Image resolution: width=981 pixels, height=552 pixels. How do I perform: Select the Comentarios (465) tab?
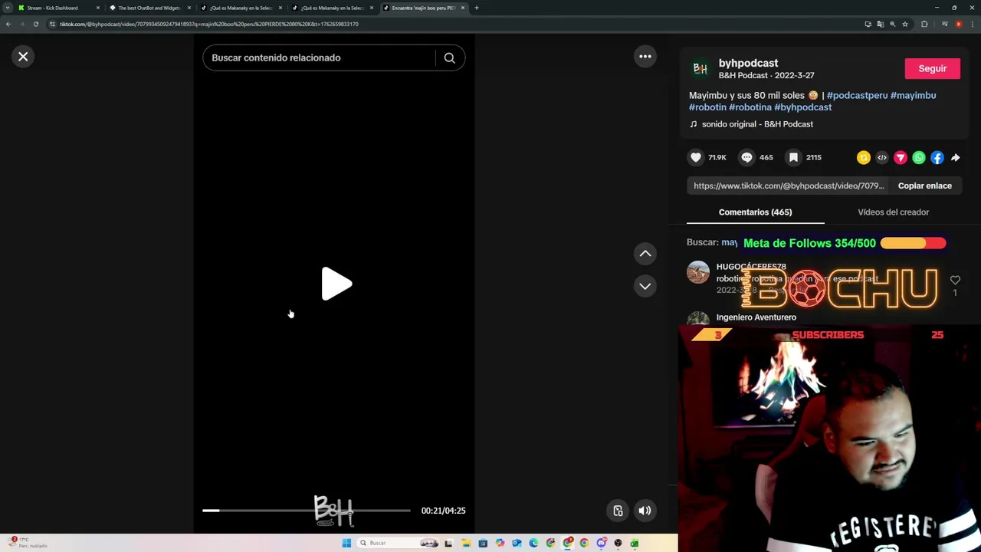click(755, 212)
